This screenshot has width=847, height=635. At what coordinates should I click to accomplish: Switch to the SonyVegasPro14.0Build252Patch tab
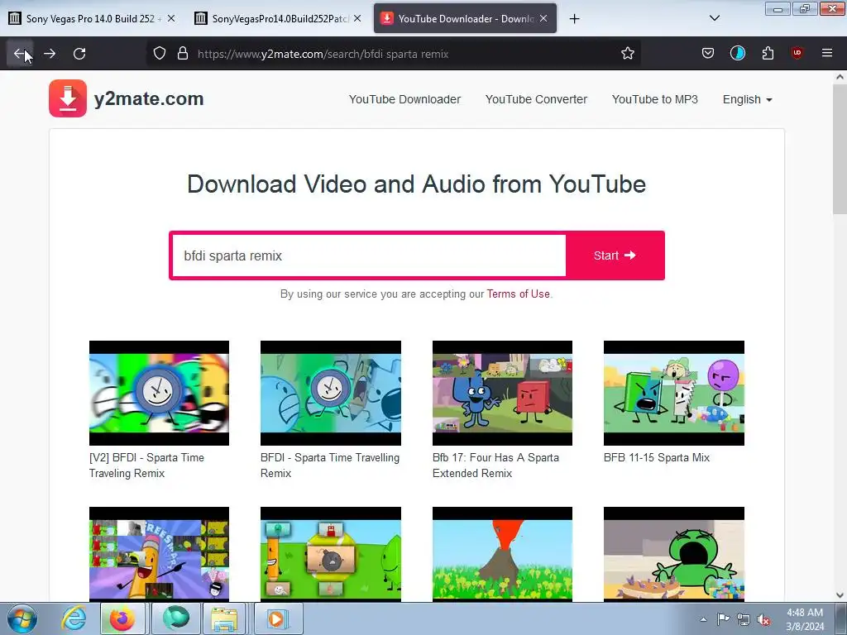click(x=278, y=19)
